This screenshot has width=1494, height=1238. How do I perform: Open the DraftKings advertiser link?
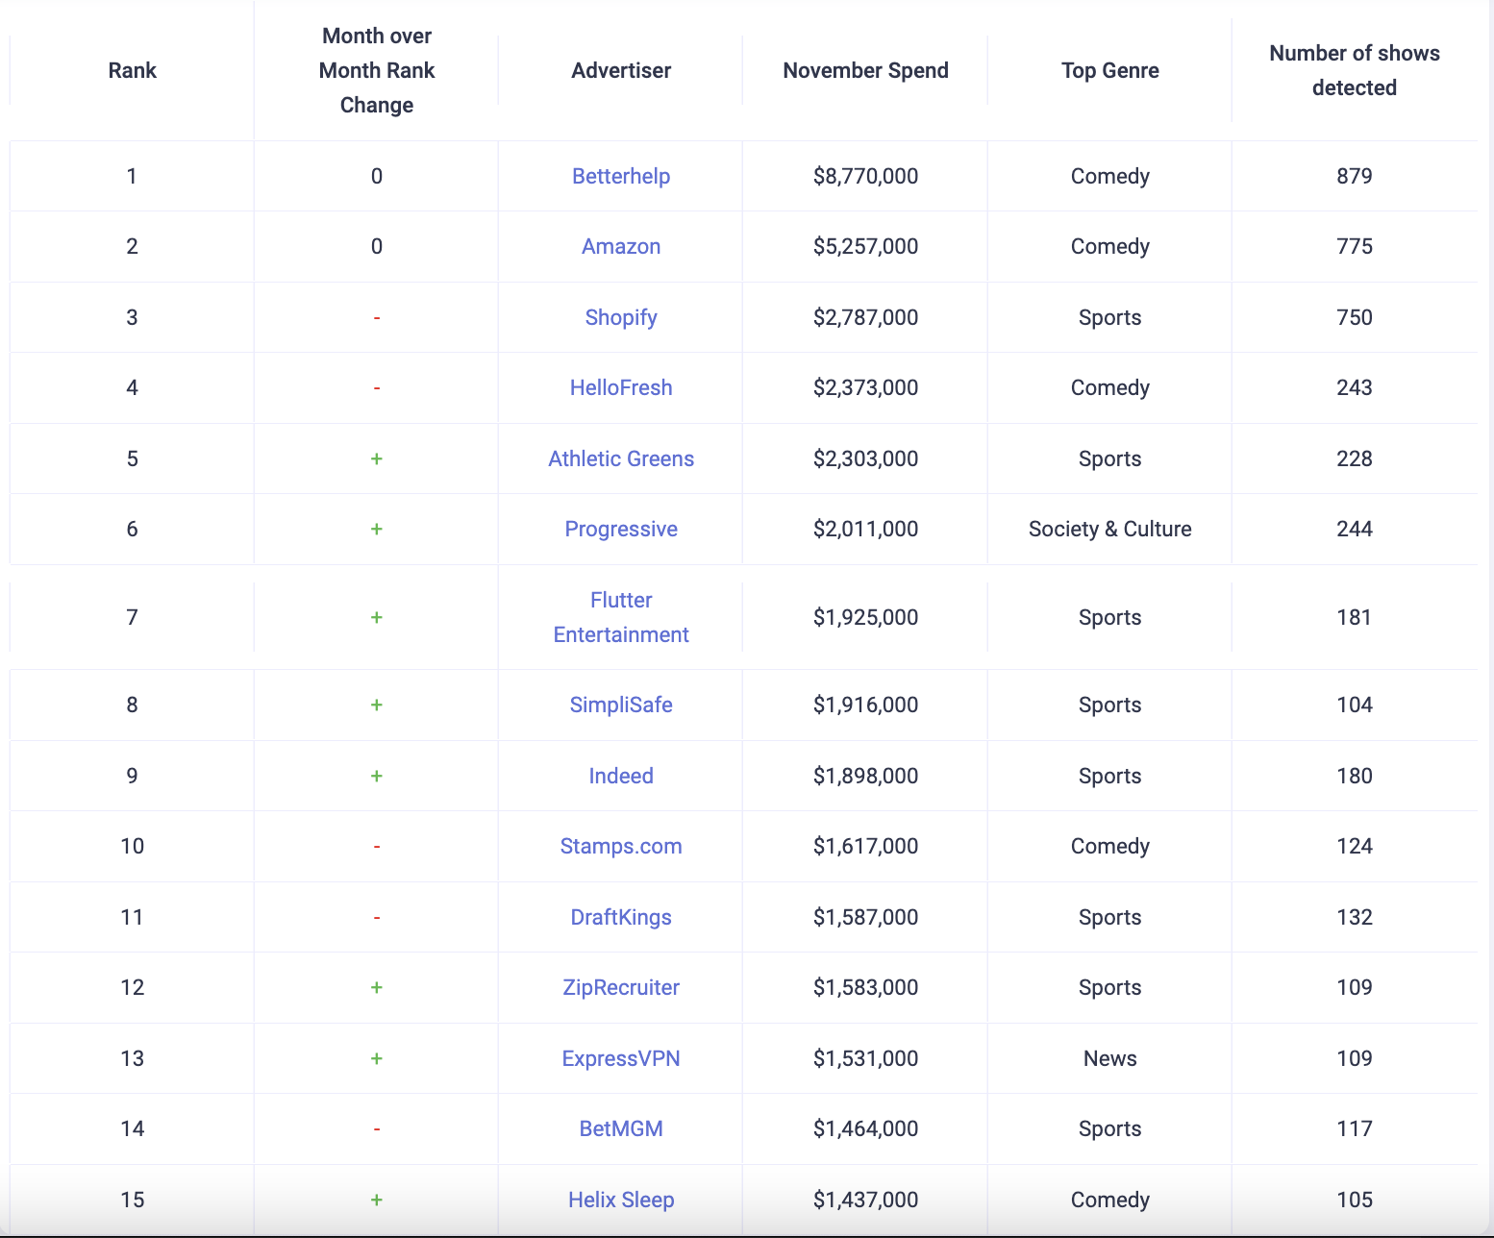(x=621, y=917)
